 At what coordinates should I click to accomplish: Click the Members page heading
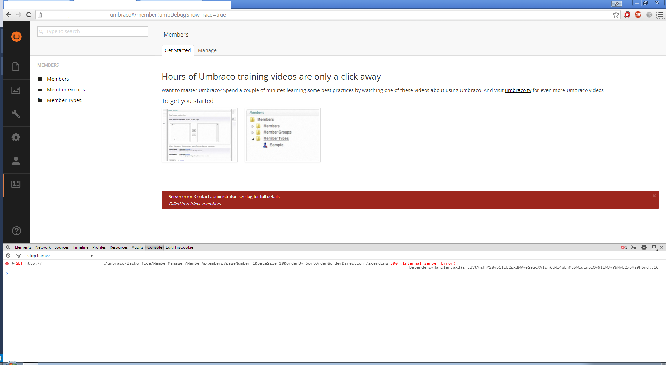[176, 34]
